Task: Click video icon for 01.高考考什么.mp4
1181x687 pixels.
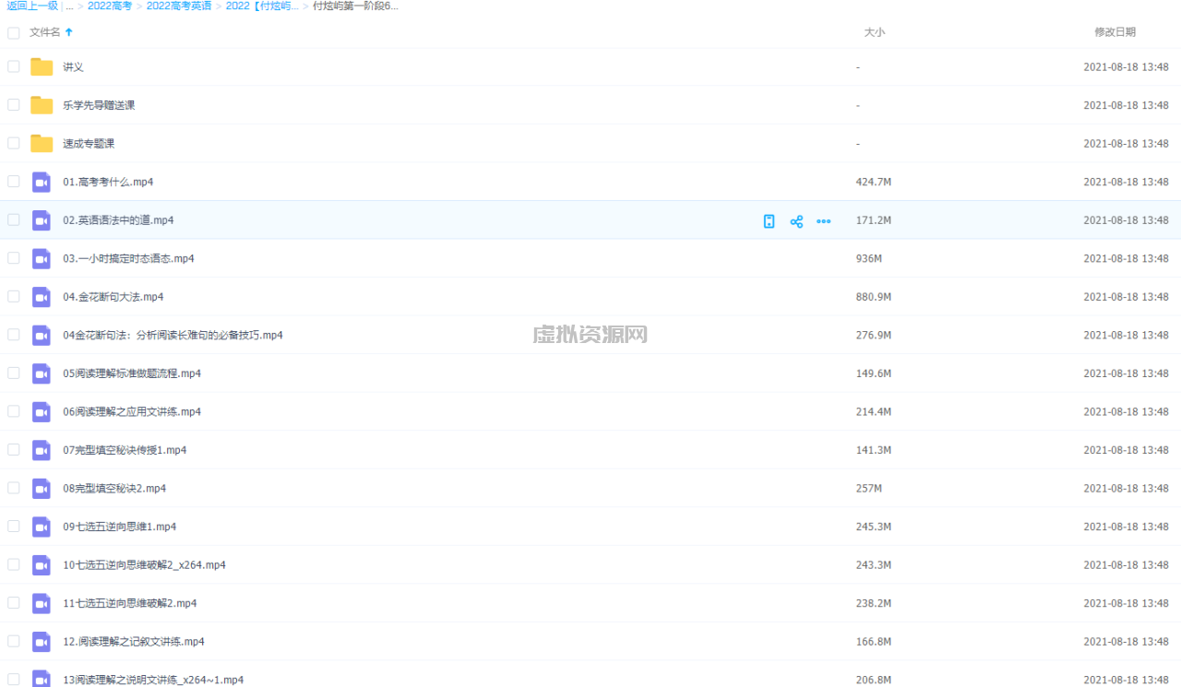Action: [42, 182]
